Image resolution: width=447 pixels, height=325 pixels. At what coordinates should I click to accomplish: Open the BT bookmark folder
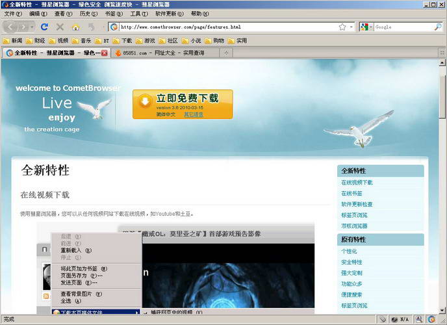(x=102, y=41)
